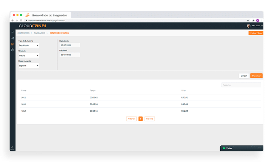Click the CloudCanal logo
The image size is (273, 162).
[33, 26]
